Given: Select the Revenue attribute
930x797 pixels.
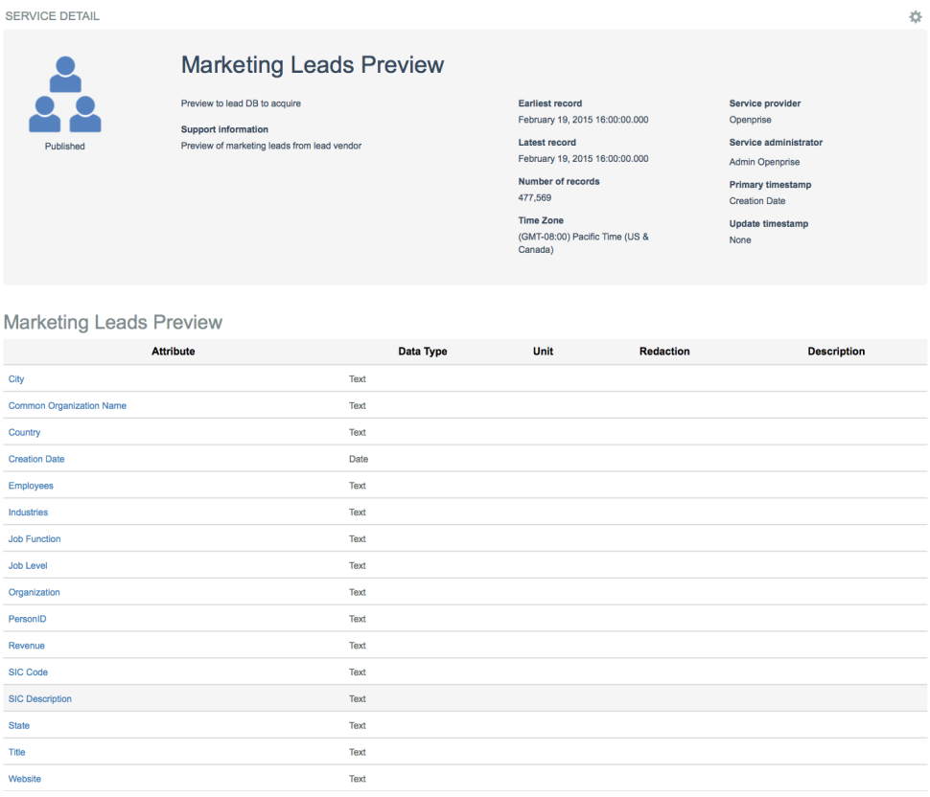Looking at the screenshot, I should coord(26,646).
